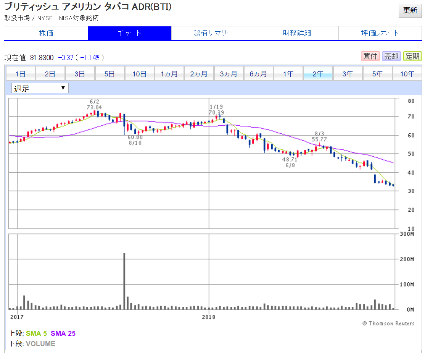Viewport: 425px width, 353px height.
Task: Select the 1日 chart period
Action: [20, 74]
